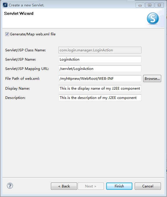The image size is (167, 197).
Task: Click the Servlet/JSP Class Name: label
Action: click(25, 50)
